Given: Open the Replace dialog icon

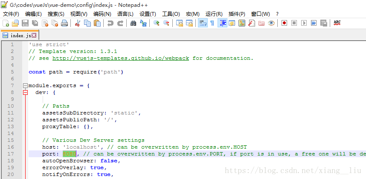Looking at the screenshot, I should 143,23.
